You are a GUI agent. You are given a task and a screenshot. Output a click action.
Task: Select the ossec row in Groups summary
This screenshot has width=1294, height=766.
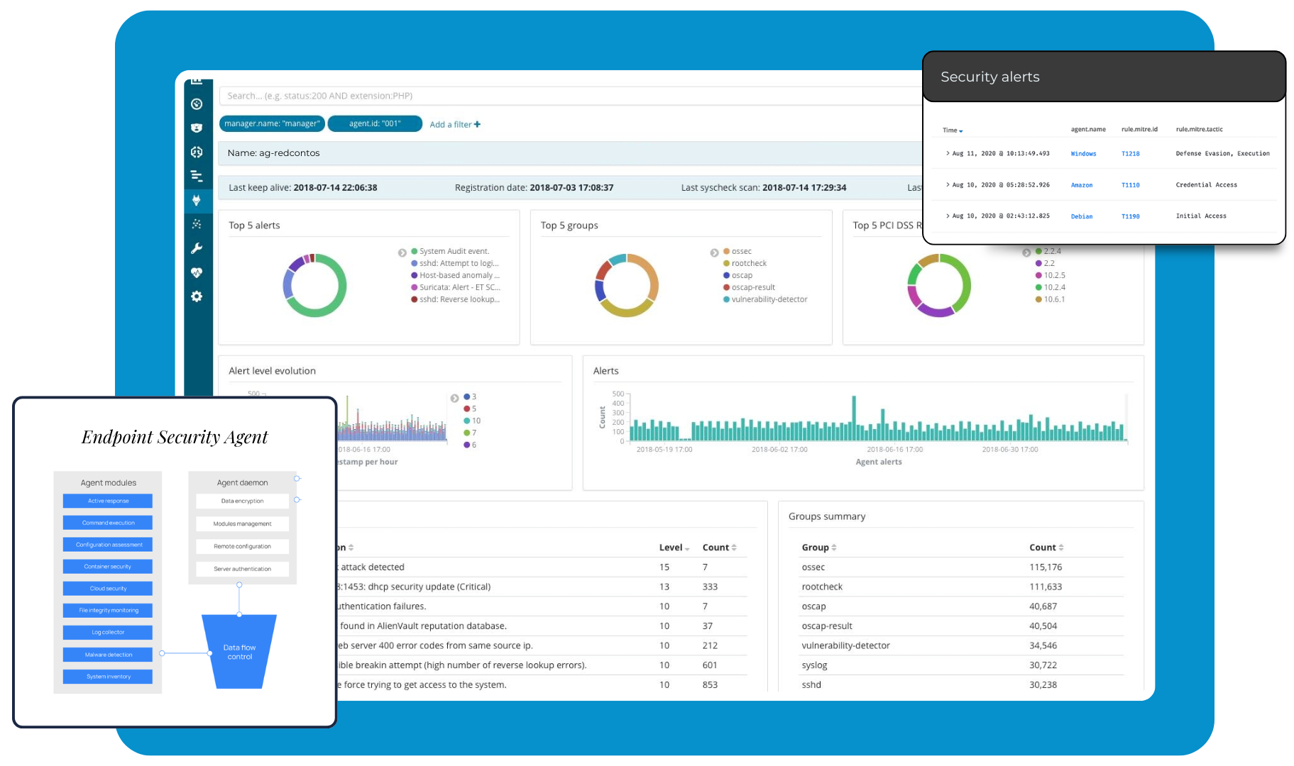[x=961, y=567]
